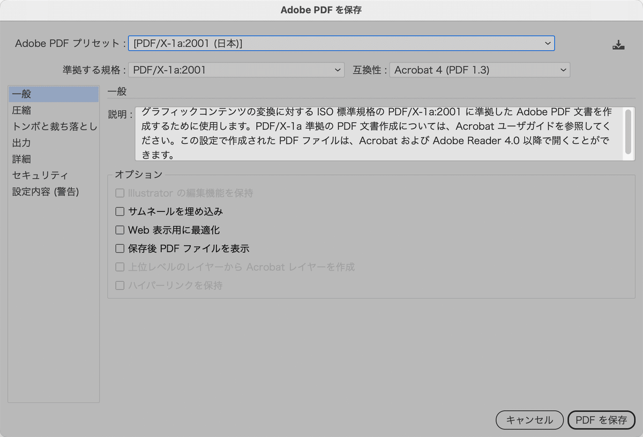Click the PDF を保存 button
643x437 pixels.
pos(601,420)
